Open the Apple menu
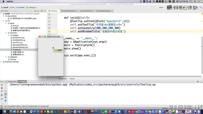203x114 pixels. [x=3, y=1]
